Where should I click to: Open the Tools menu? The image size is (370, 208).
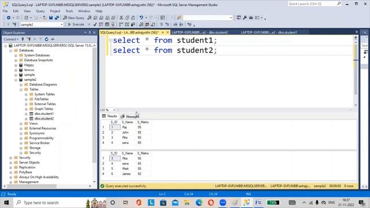click(x=69, y=11)
